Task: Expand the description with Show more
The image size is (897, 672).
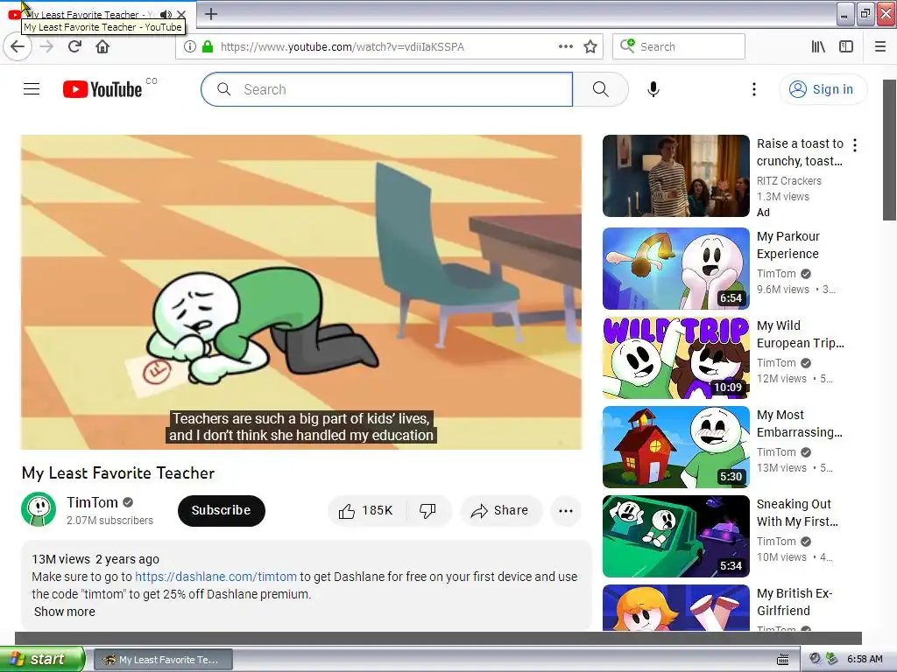Action: pos(65,612)
